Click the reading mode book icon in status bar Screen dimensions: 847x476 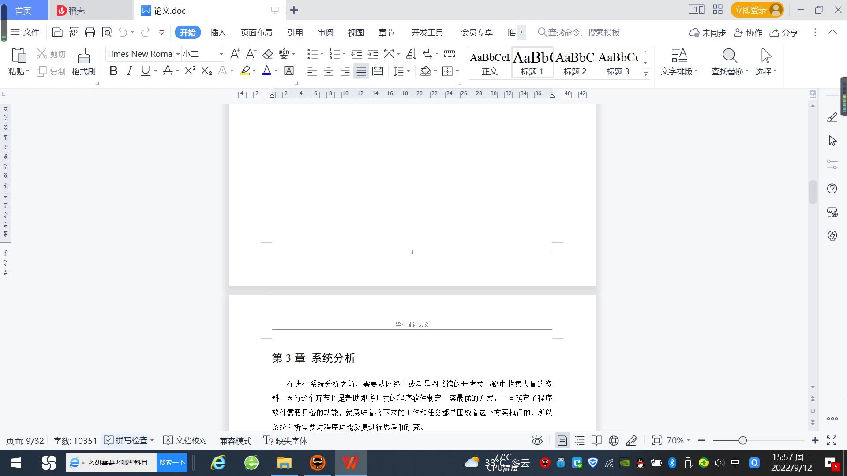point(596,440)
